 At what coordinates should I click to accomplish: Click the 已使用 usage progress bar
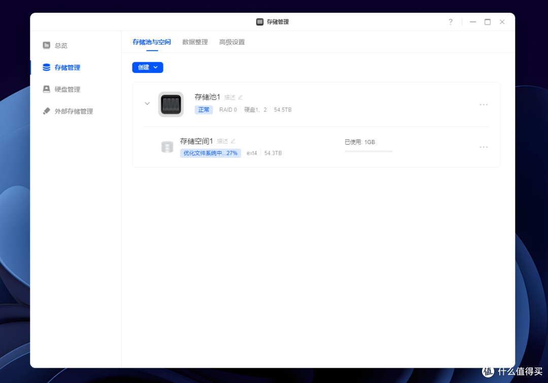coord(368,151)
